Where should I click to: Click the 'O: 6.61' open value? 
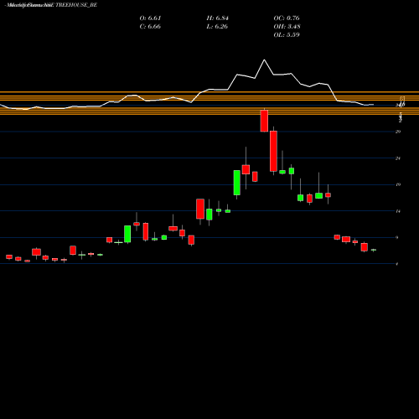150,18
